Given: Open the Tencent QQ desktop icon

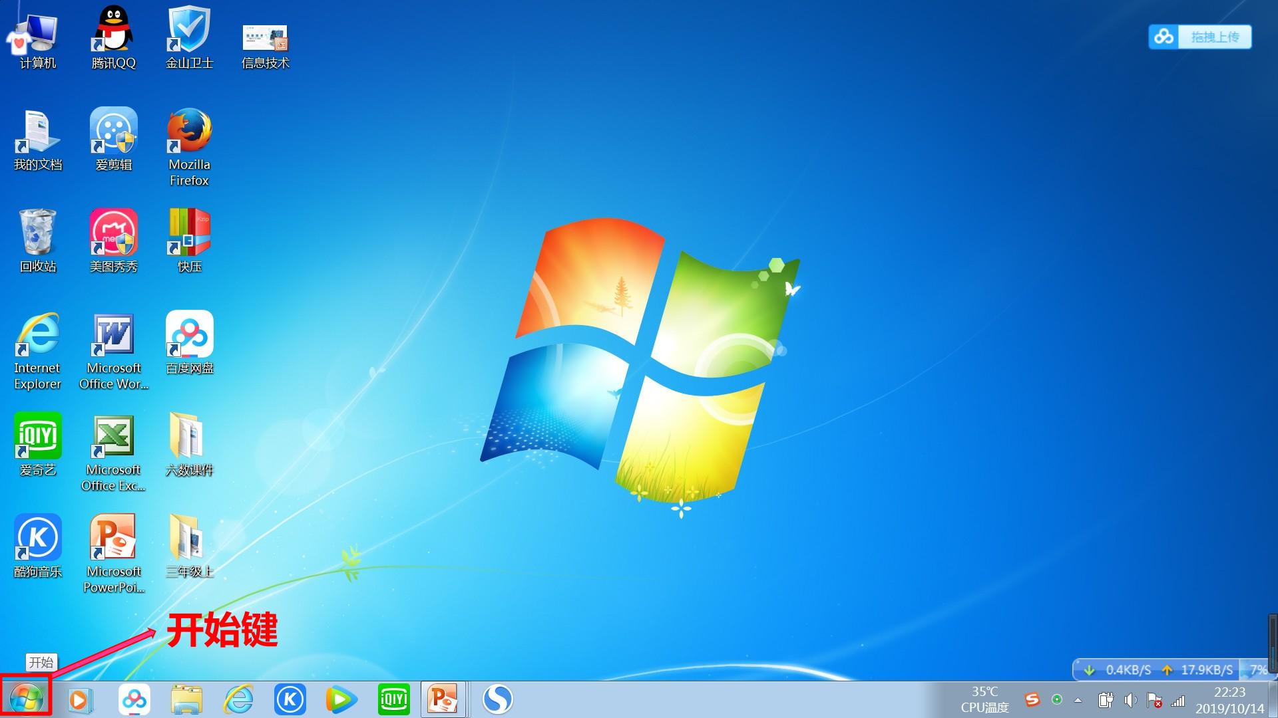Looking at the screenshot, I should point(113,38).
